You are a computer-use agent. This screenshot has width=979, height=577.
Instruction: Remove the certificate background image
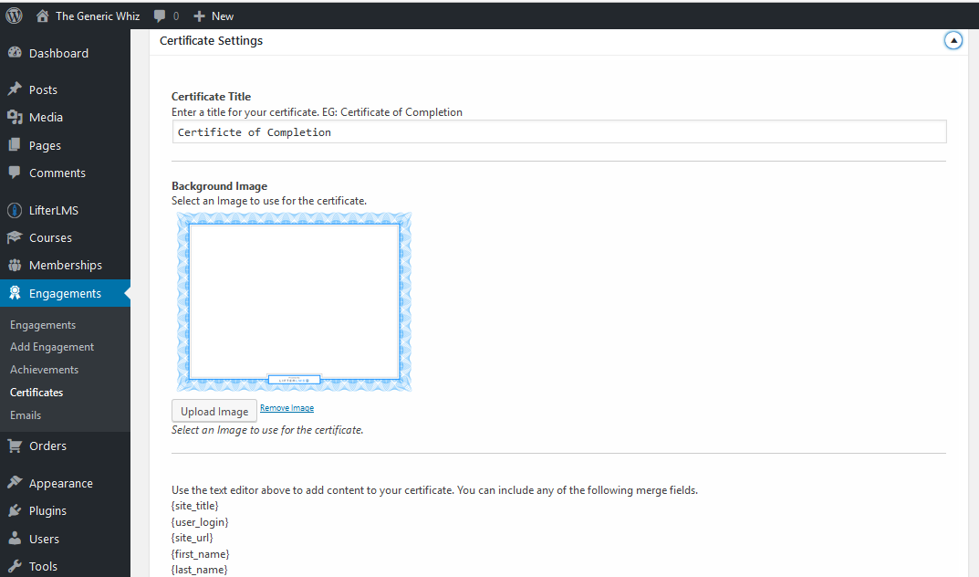(286, 407)
